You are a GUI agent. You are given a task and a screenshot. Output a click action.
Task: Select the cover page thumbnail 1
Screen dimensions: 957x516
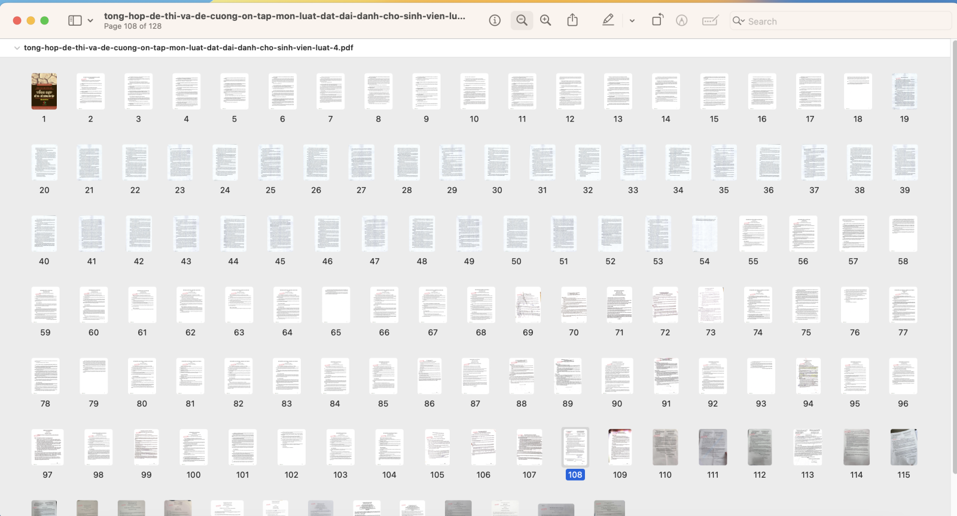pos(44,91)
